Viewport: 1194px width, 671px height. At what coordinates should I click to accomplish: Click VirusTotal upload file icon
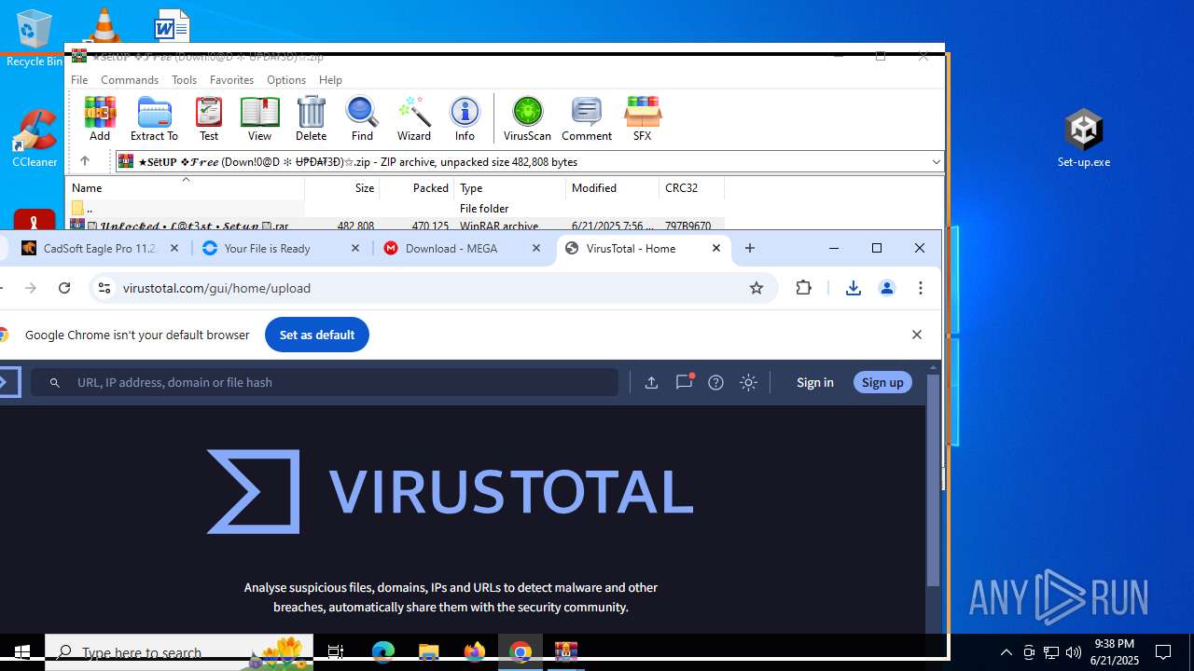[651, 382]
